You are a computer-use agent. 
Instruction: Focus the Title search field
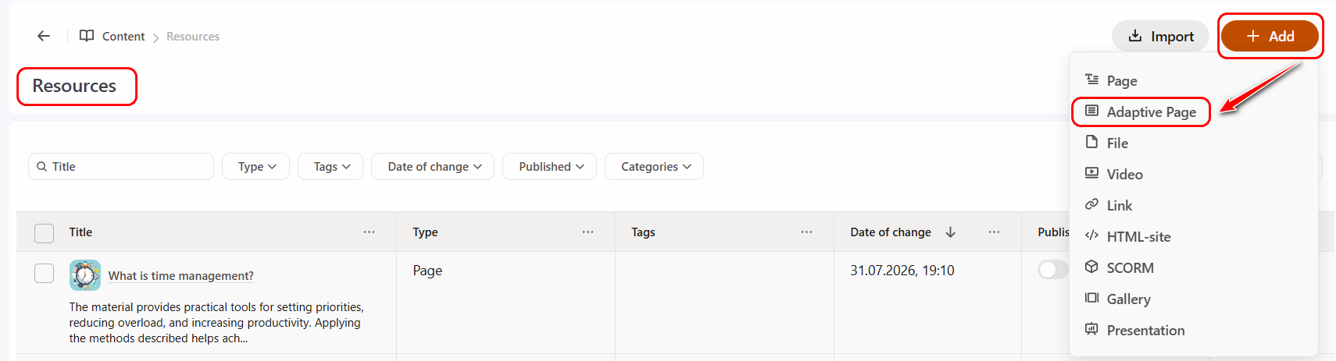click(121, 167)
